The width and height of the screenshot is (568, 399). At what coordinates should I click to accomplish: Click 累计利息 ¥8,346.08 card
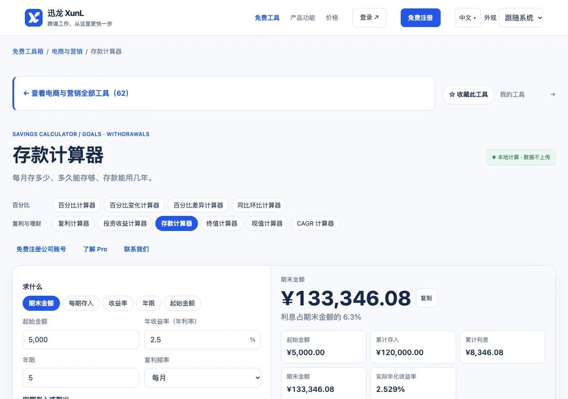coord(502,347)
